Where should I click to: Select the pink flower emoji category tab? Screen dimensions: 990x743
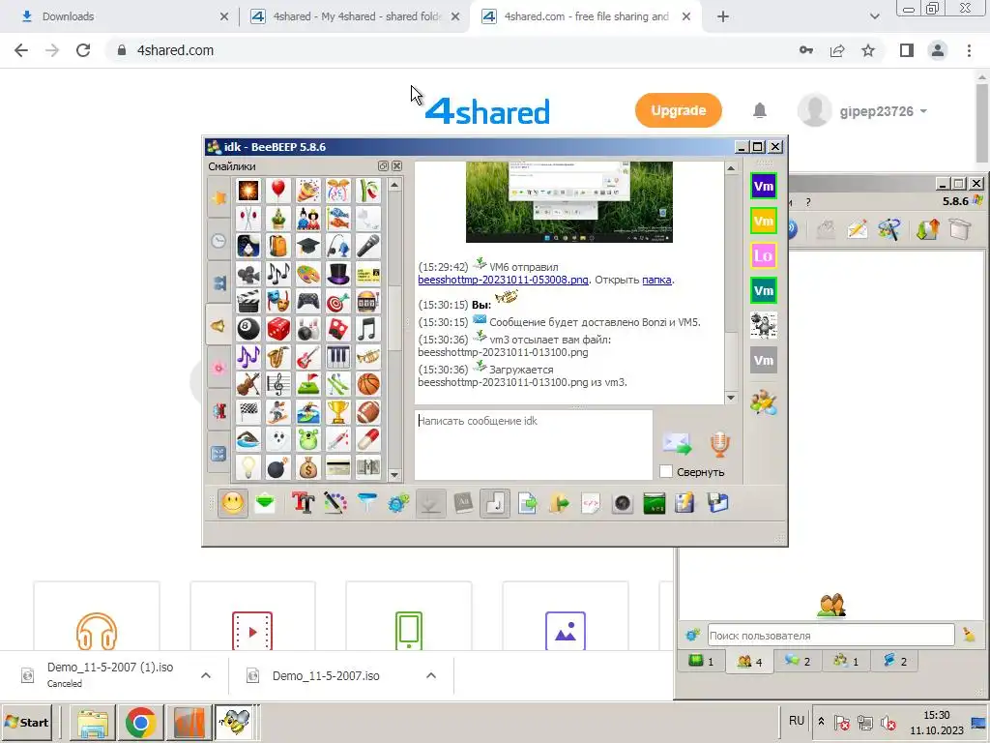pyautogui.click(x=218, y=368)
